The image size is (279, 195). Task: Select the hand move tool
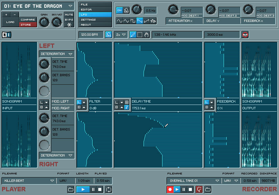(x=147, y=34)
